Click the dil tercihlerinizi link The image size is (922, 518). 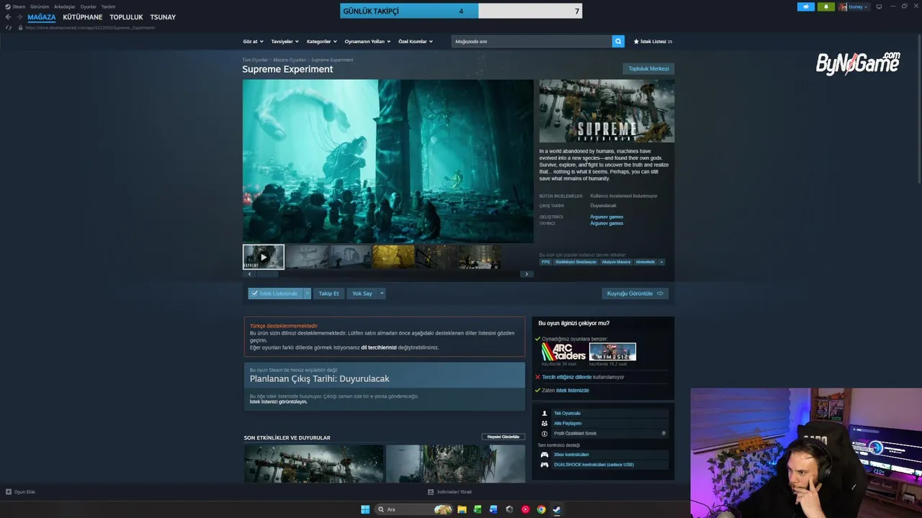coord(379,347)
